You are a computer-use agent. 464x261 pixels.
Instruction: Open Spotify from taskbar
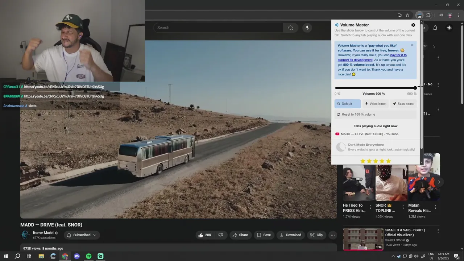(89, 256)
